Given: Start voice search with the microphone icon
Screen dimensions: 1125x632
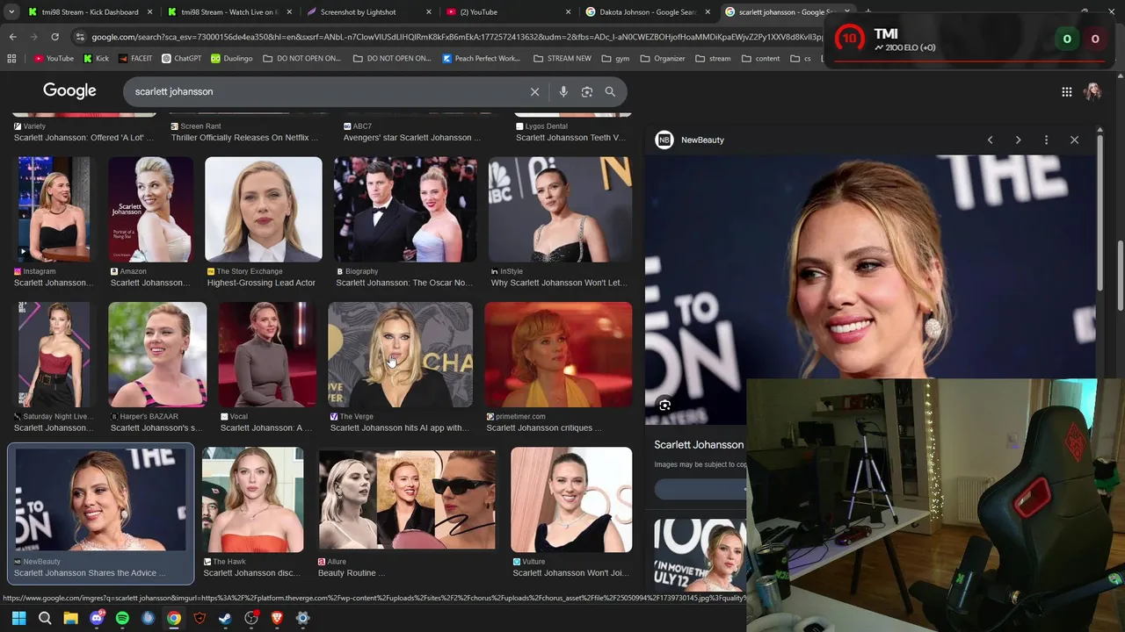Looking at the screenshot, I should click(x=563, y=91).
